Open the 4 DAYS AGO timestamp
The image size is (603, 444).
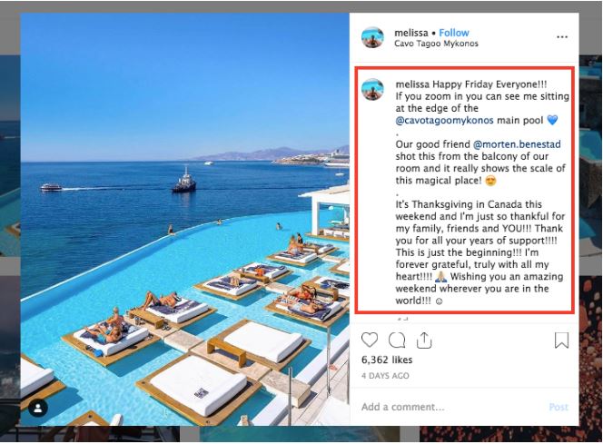(x=385, y=376)
